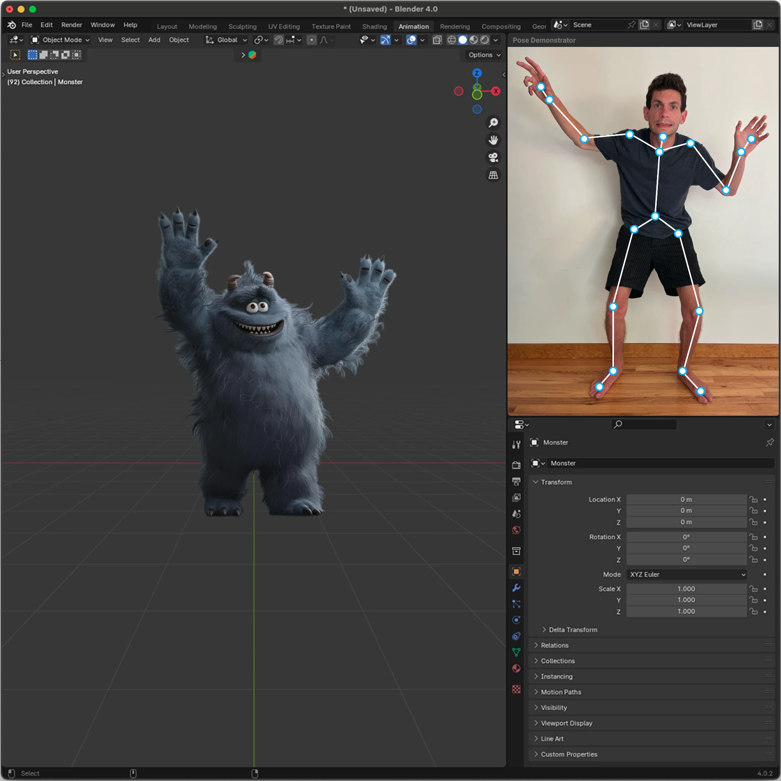
Task: Toggle the Location X lock icon
Action: coord(753,500)
